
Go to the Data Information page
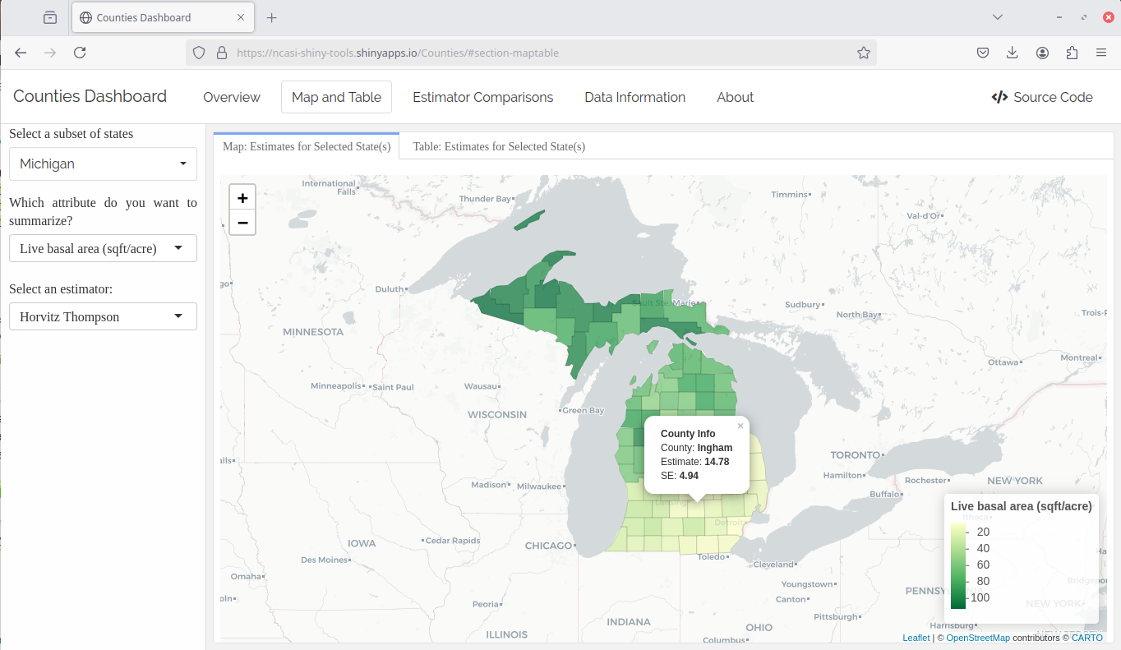634,97
